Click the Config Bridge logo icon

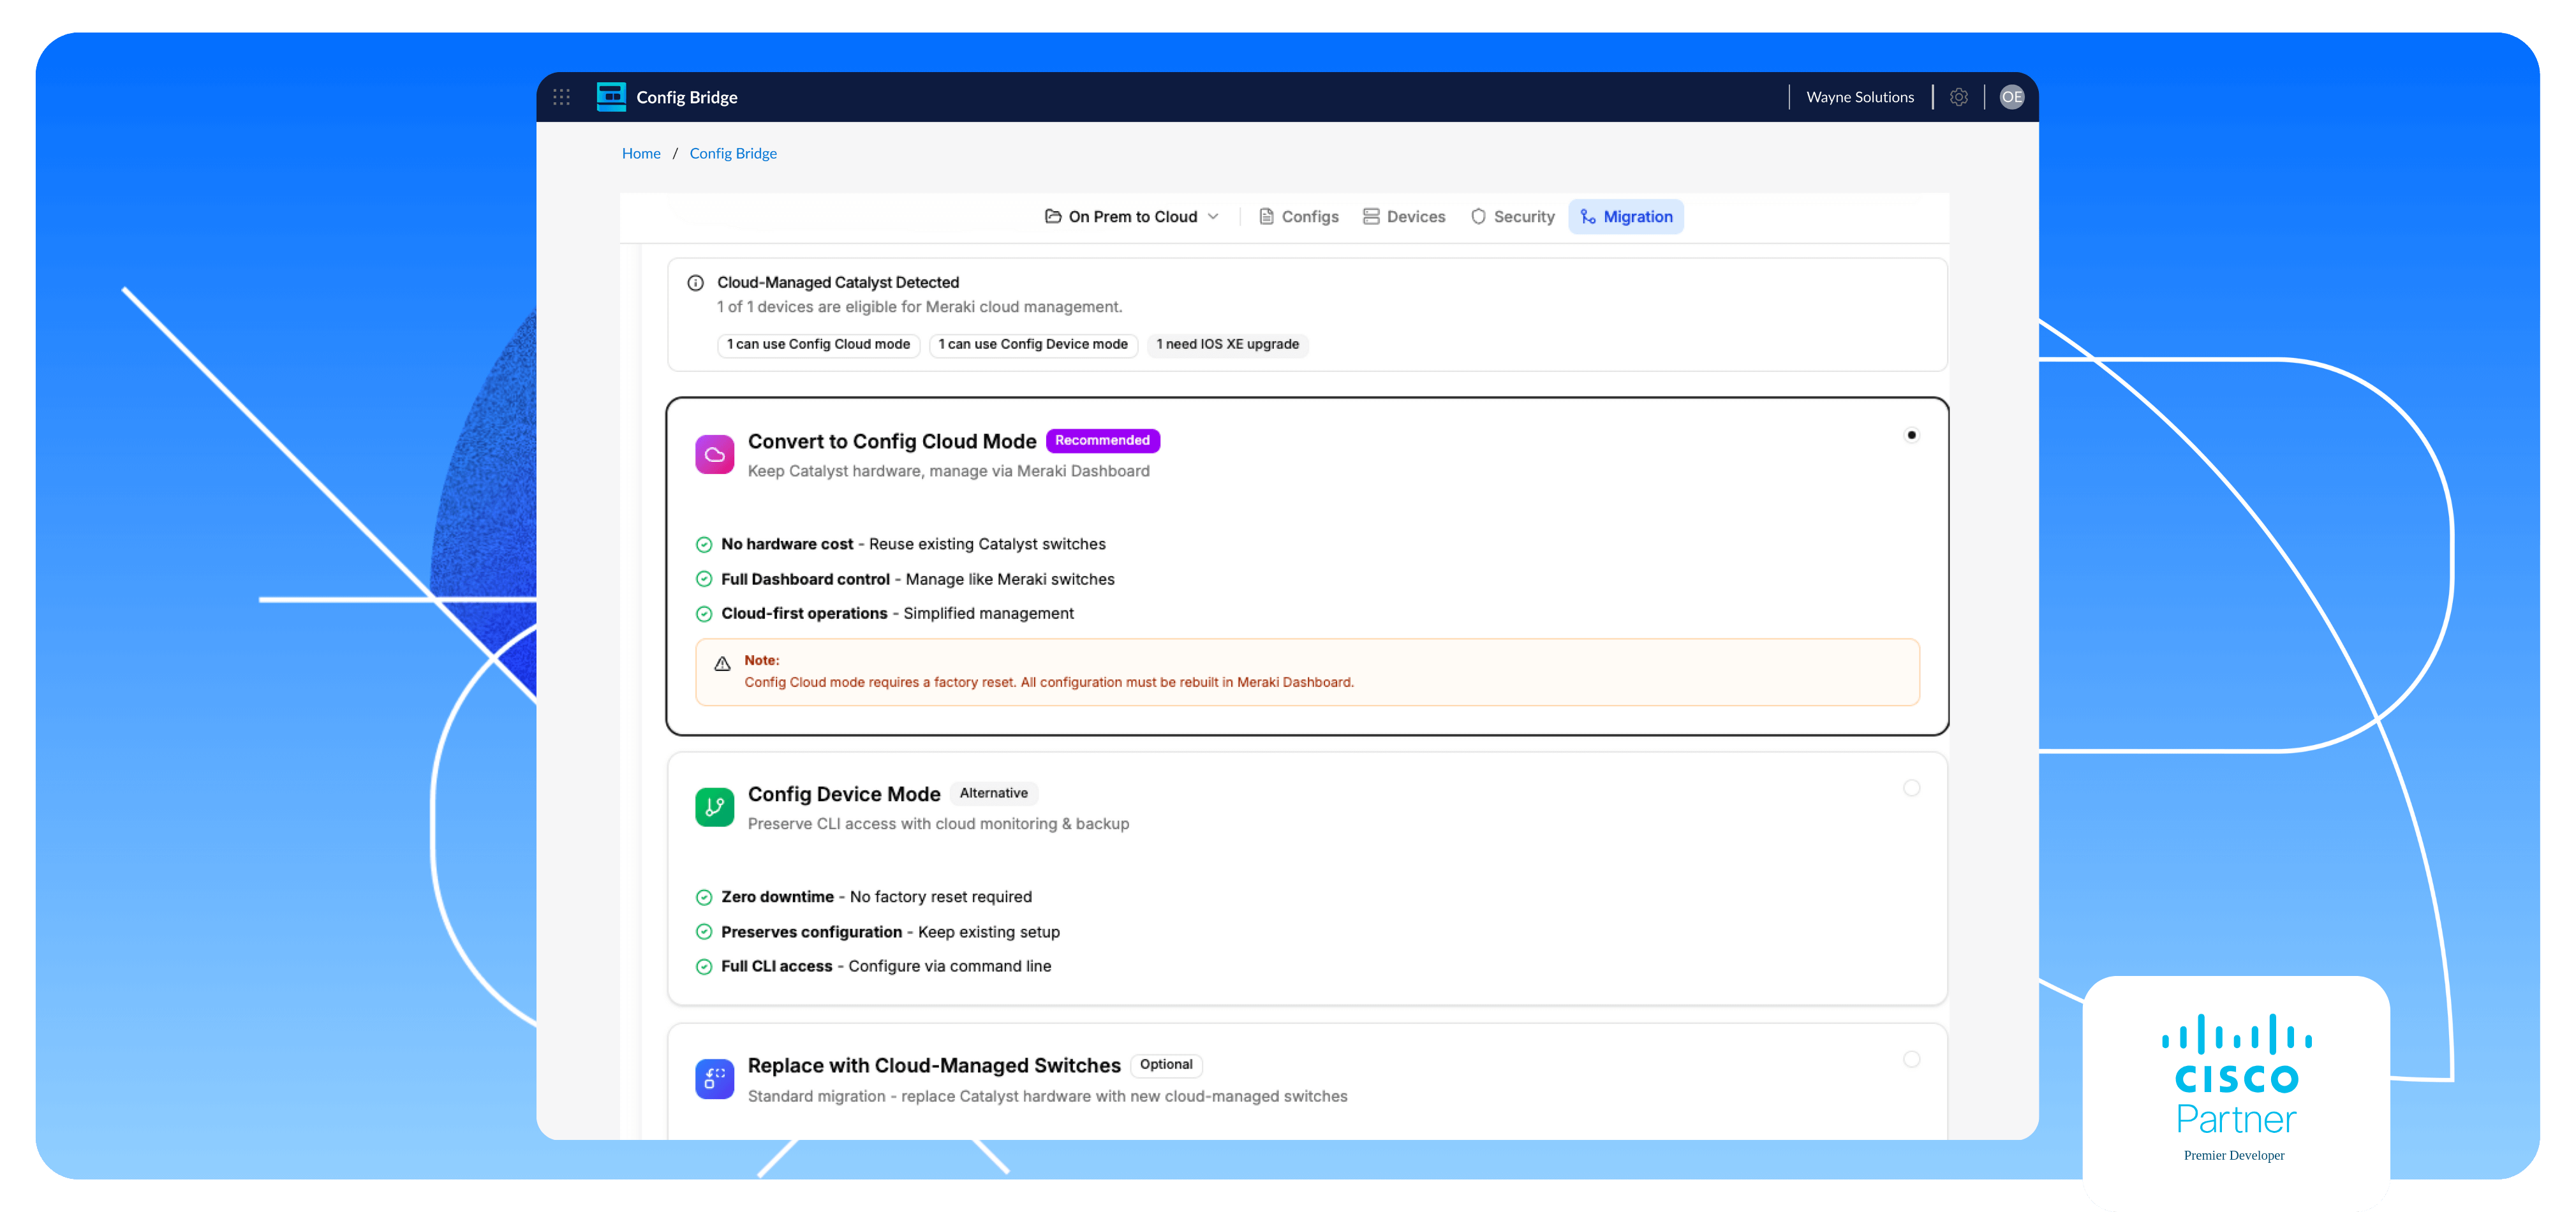click(x=611, y=96)
